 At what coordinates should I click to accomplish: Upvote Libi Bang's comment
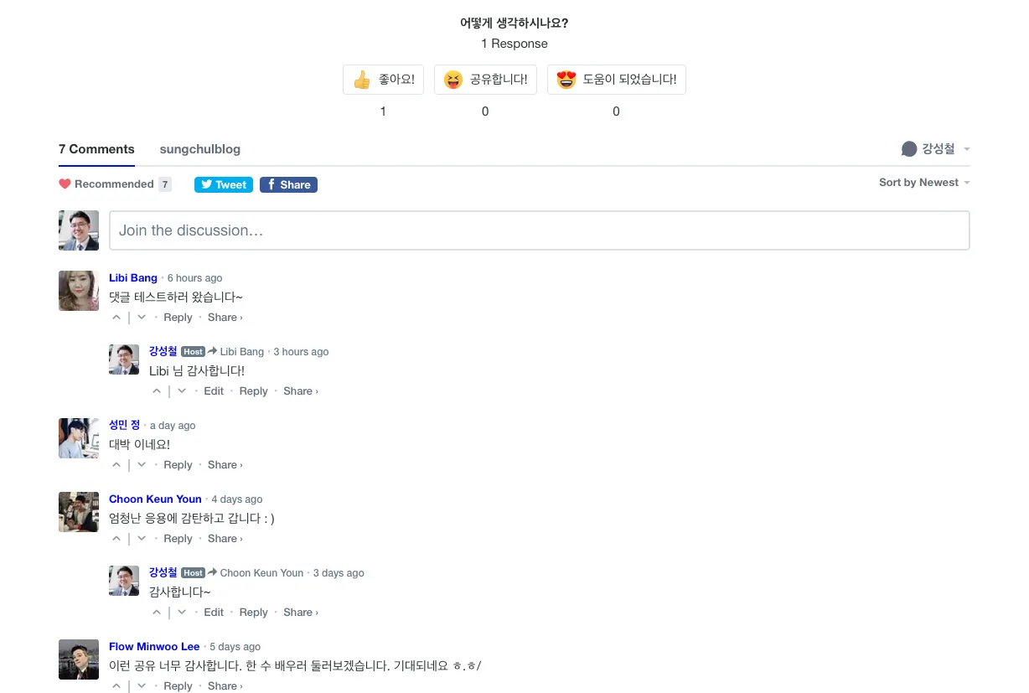coord(116,318)
